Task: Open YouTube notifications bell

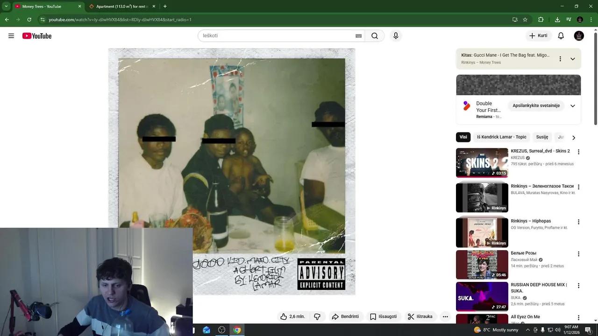Action: click(560, 35)
